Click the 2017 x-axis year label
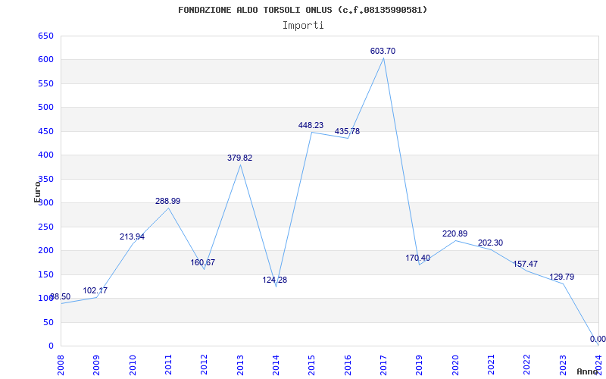606x379 pixels. [x=383, y=365]
